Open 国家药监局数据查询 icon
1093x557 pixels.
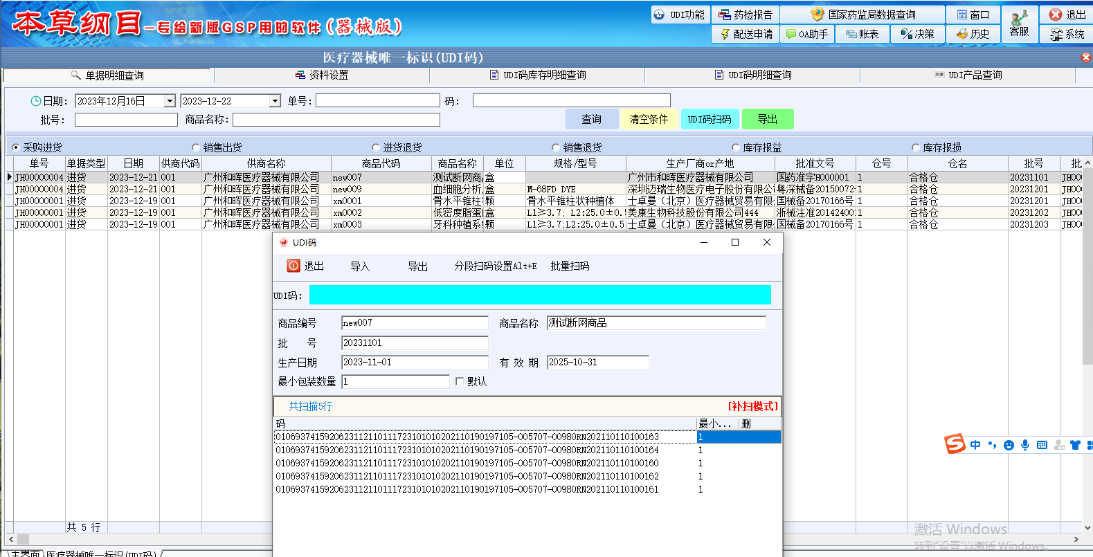[818, 15]
